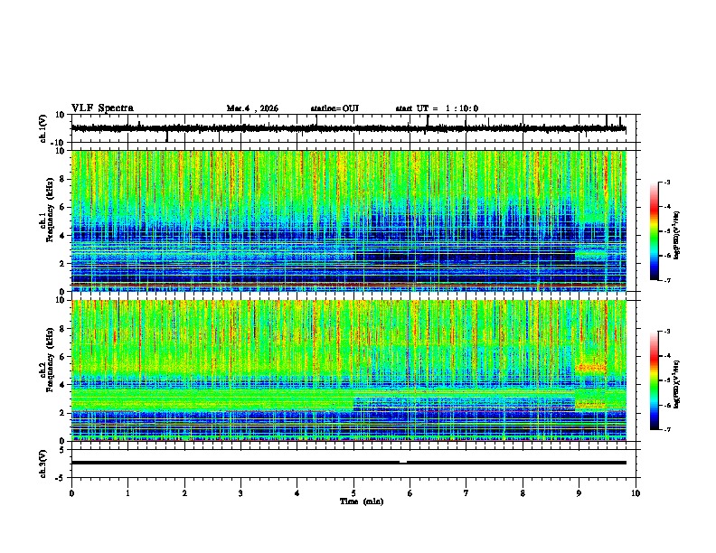Click time axis tick label "0"
Image resolution: width=716 pixels, height=553 pixels.
[71, 493]
